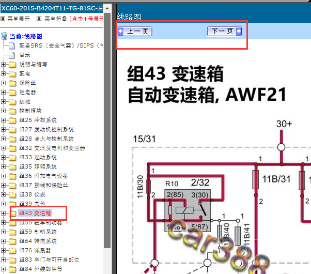Expand 组84 外装部件等 folder
Image resolution: width=311 pixels, height=274 pixels.
point(3,269)
